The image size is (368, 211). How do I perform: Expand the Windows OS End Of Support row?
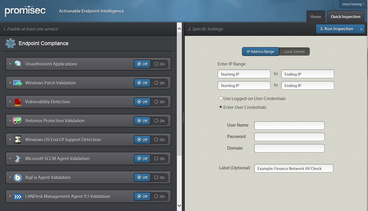tap(10, 139)
